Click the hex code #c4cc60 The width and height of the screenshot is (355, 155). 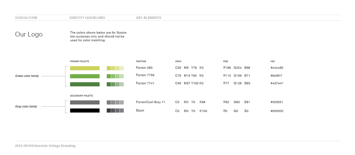click(x=277, y=68)
